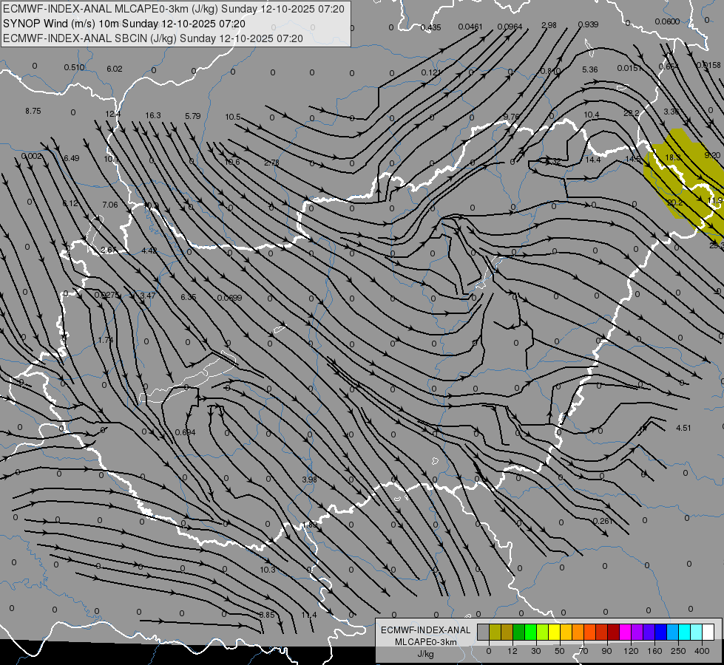Pick the magenta legend swatch
724x665 pixels.
click(x=625, y=632)
